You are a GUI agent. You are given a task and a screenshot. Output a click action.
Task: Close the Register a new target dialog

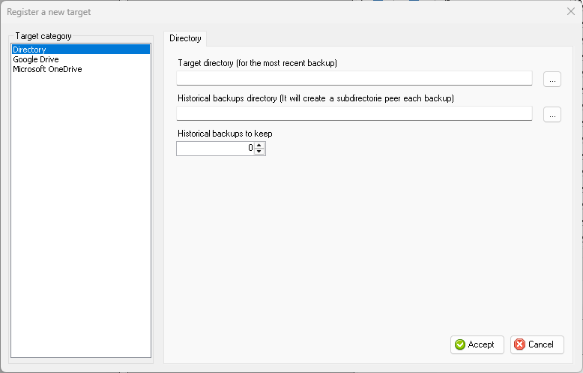pos(571,11)
